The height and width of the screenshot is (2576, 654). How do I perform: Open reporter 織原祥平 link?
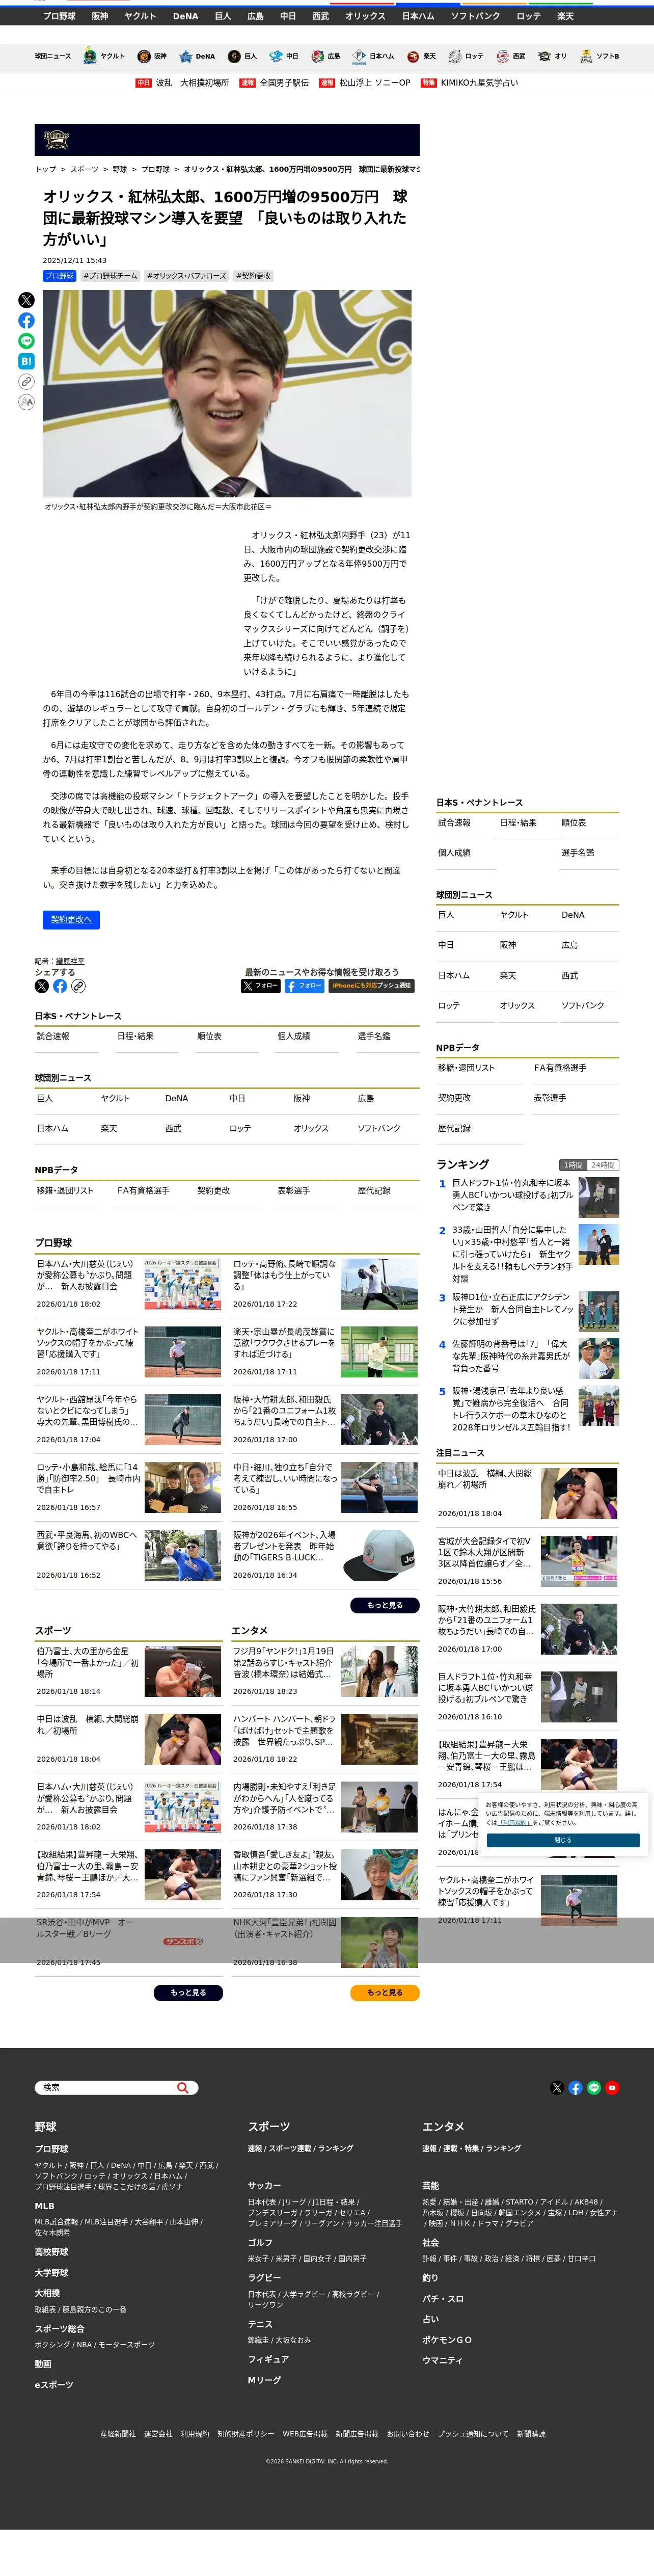[x=70, y=961]
